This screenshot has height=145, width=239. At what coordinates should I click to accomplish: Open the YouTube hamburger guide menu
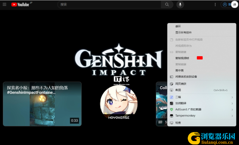point(4,4)
